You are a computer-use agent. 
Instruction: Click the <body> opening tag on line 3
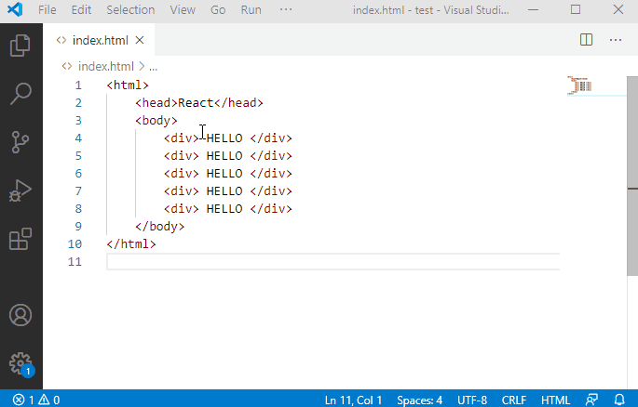[x=156, y=121]
